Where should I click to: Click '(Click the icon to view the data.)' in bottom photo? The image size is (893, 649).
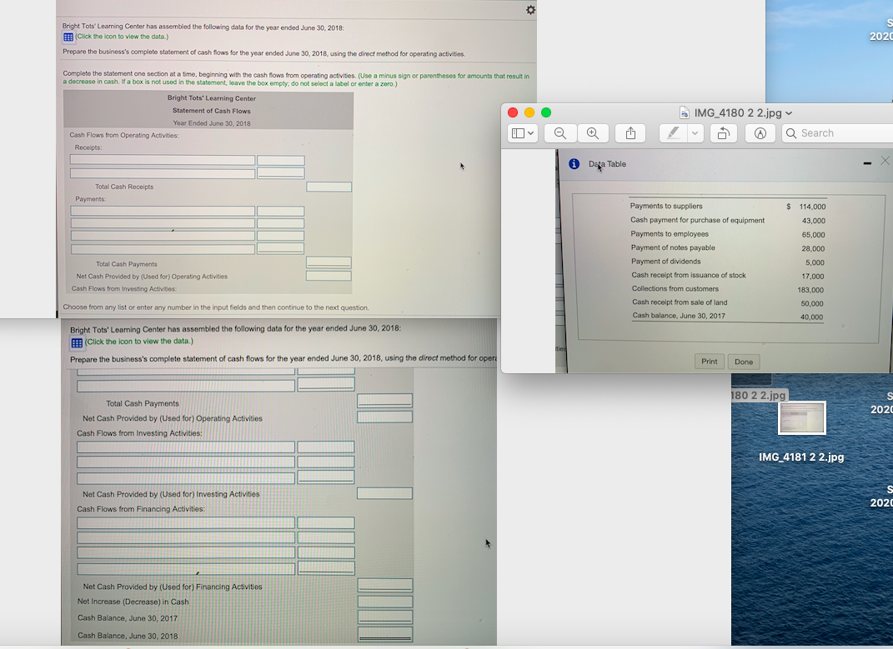click(x=139, y=341)
